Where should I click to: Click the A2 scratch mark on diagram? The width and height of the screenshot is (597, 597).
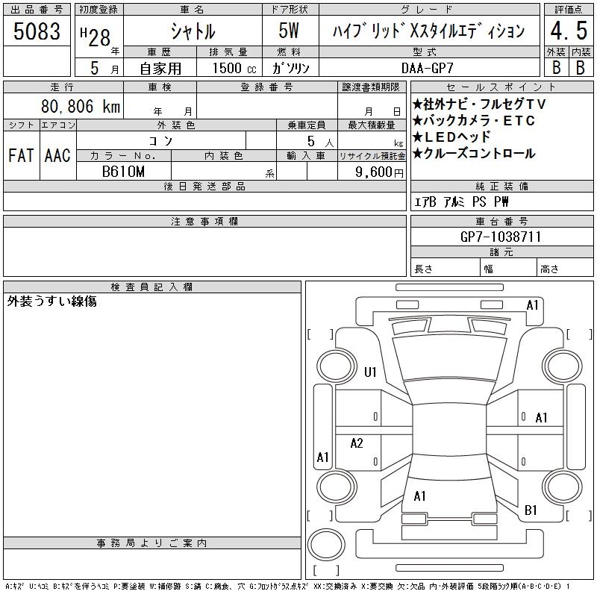click(x=357, y=443)
